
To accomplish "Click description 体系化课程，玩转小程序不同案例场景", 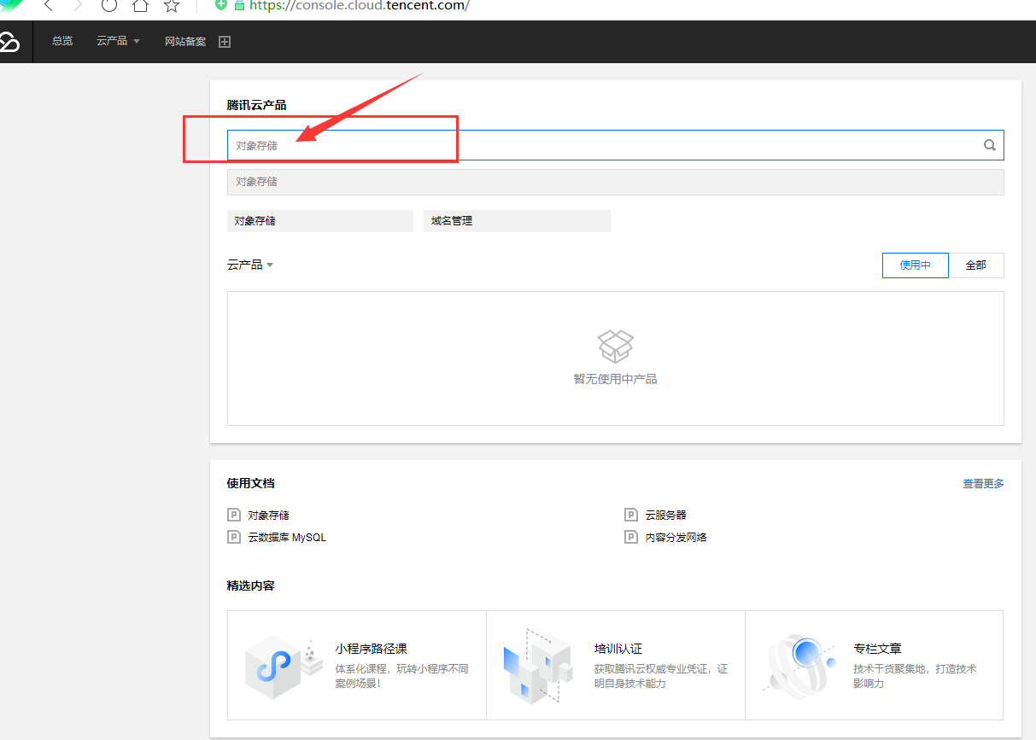I will 401,676.
